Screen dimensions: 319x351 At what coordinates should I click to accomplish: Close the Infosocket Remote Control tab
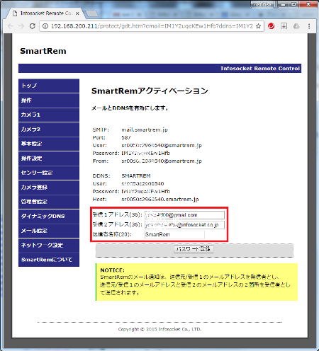(x=77, y=13)
